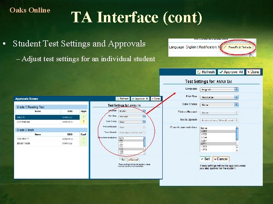273x204 pixels.
Task: Select the RYAN PROULTY row under Grade 3 Math
Action: 51,139
